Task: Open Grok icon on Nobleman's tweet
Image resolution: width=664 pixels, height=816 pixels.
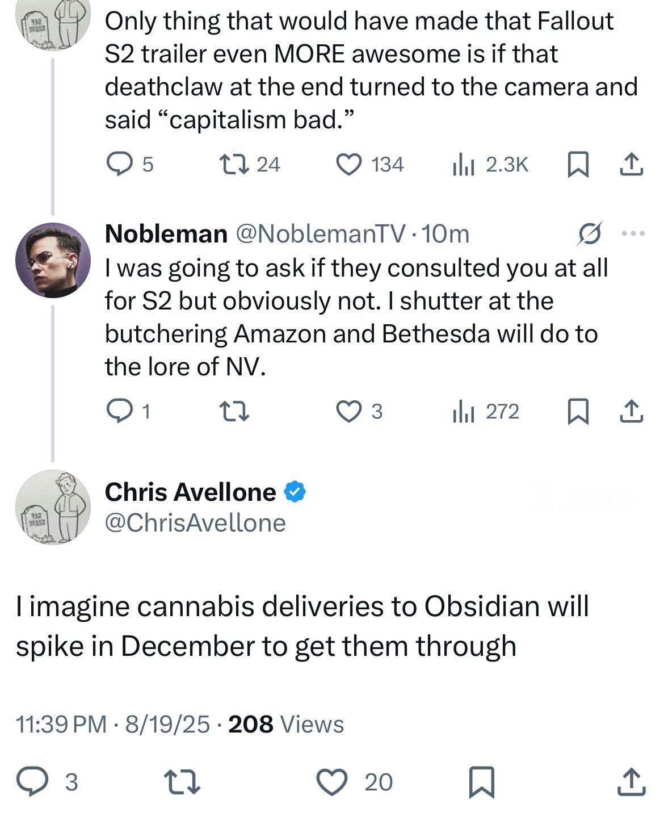Action: point(589,233)
